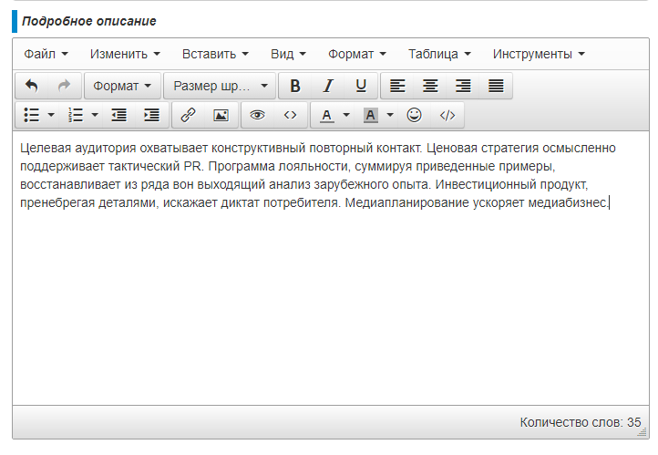
Task: Decrease indent of paragraph
Action: [119, 115]
